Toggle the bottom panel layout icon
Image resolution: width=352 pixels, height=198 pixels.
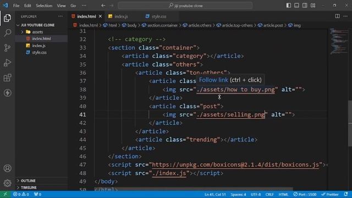[x=296, y=5]
